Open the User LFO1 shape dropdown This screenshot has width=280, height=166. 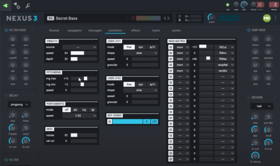click(x=141, y=53)
